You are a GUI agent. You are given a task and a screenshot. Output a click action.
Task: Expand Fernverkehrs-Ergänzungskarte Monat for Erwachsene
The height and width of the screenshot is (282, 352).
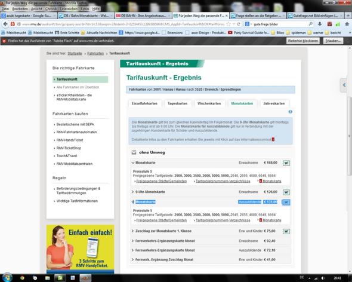point(132,241)
